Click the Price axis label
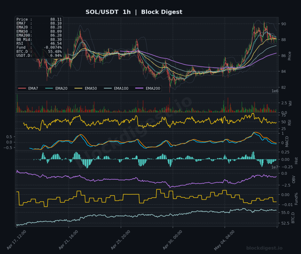 click(290, 56)
